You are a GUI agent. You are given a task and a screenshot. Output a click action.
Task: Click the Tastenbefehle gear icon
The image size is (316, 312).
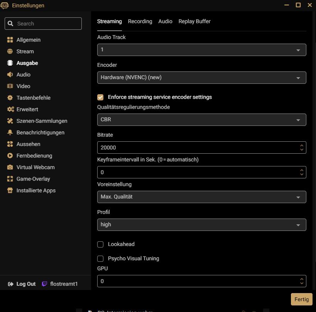click(10, 98)
